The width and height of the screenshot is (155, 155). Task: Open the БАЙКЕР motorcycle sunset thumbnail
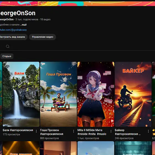(133, 94)
